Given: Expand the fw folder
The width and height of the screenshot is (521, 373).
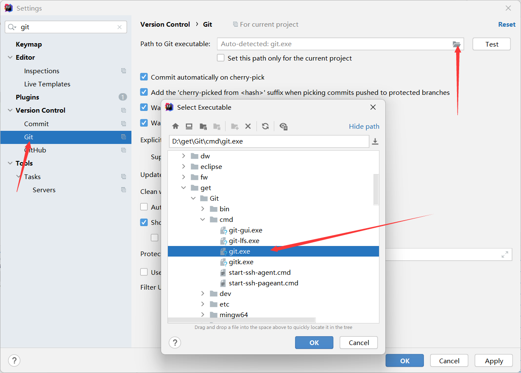Looking at the screenshot, I should (x=184, y=177).
